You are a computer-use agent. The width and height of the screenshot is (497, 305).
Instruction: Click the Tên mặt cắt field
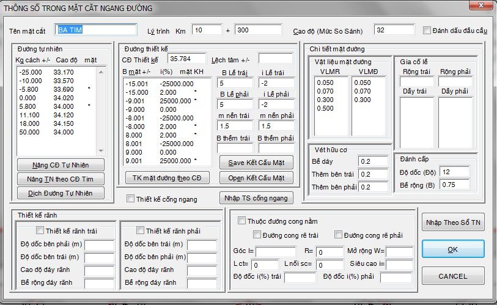point(96,30)
